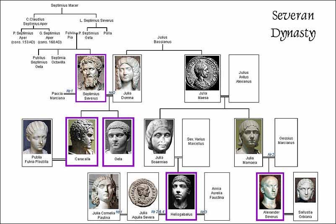
Task: Select the Sex. Varius Marcellus box
Action: point(196,142)
